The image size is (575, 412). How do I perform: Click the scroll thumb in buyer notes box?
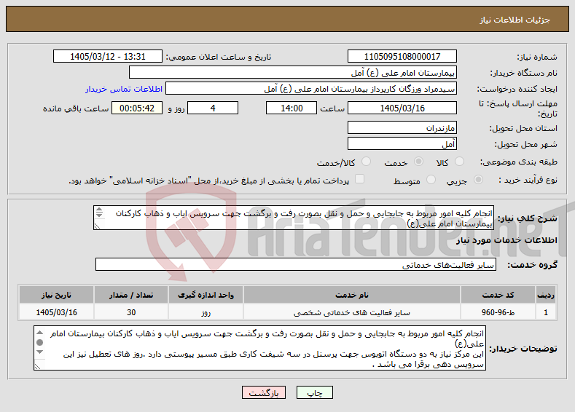39,342
